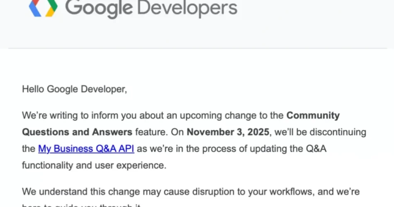Click the phrase functionality and user experience
The image size is (394, 207).
tap(94, 165)
